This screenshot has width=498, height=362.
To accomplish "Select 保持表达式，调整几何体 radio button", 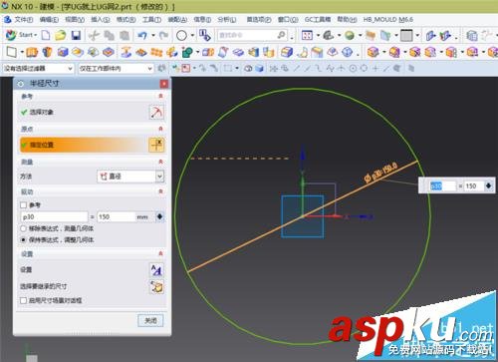I will pyautogui.click(x=23, y=239).
